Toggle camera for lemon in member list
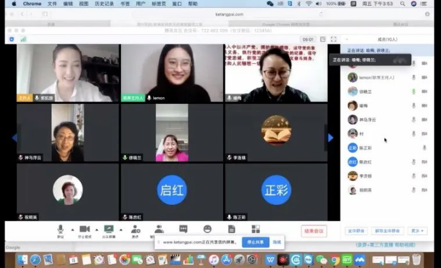441x268 pixels. pyautogui.click(x=424, y=77)
